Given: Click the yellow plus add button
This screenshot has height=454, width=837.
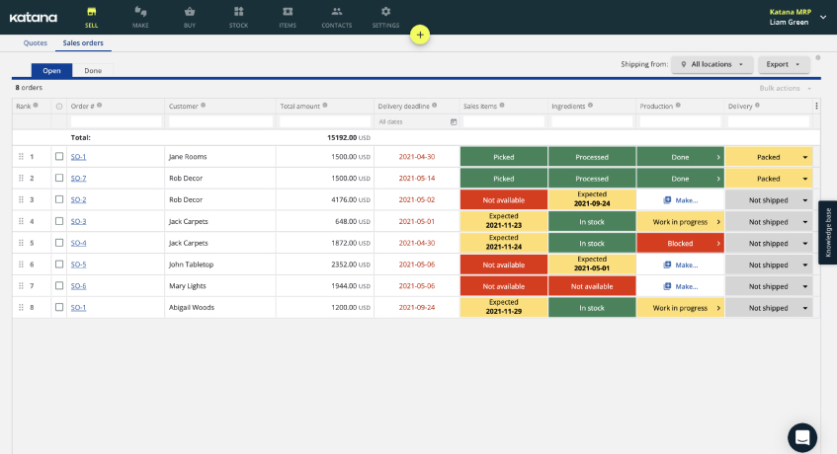Looking at the screenshot, I should pos(419,35).
